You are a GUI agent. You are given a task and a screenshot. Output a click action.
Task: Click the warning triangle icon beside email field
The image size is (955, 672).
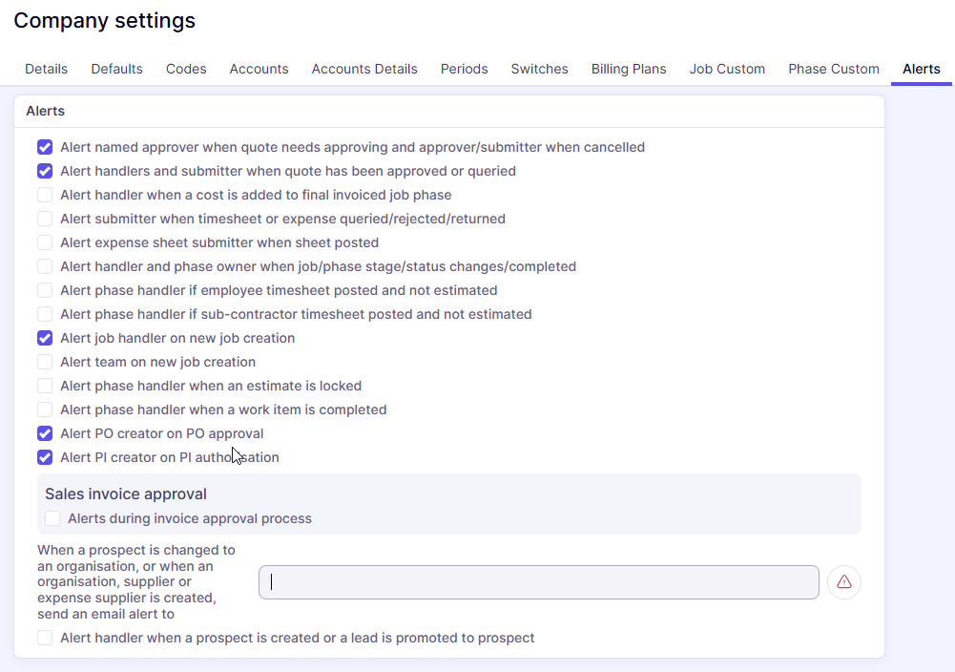[843, 582]
